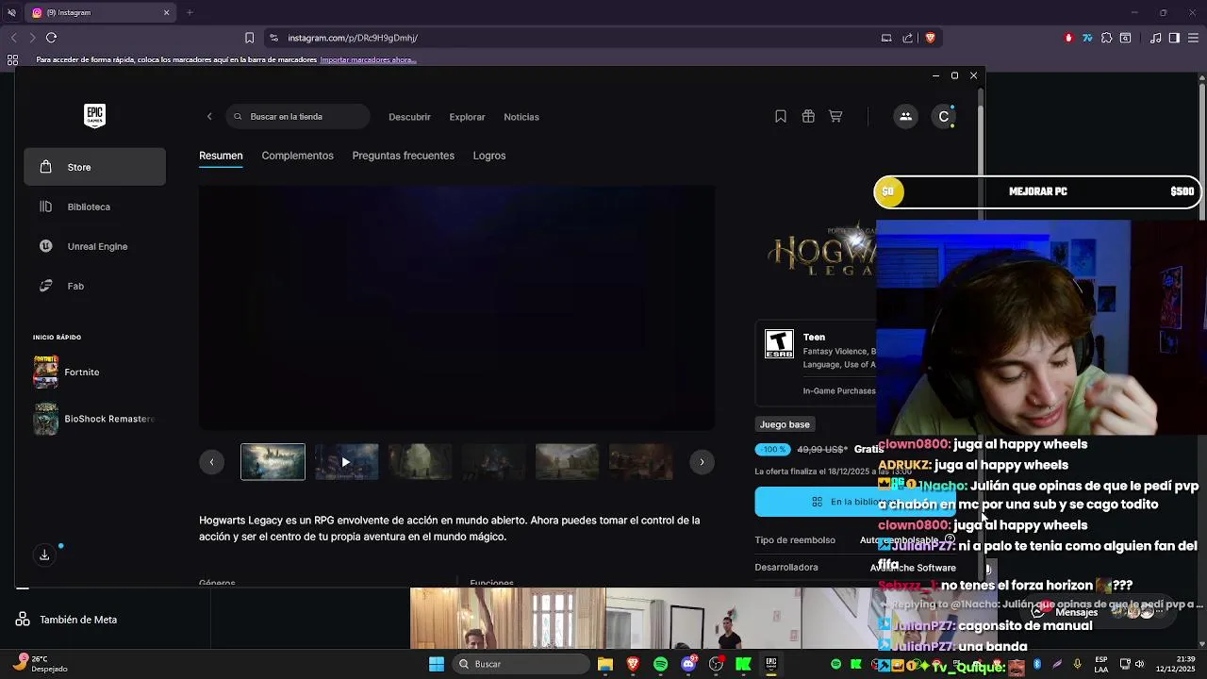Open Brave Shields icon in address bar
Image resolution: width=1207 pixels, height=679 pixels.
[x=931, y=38]
